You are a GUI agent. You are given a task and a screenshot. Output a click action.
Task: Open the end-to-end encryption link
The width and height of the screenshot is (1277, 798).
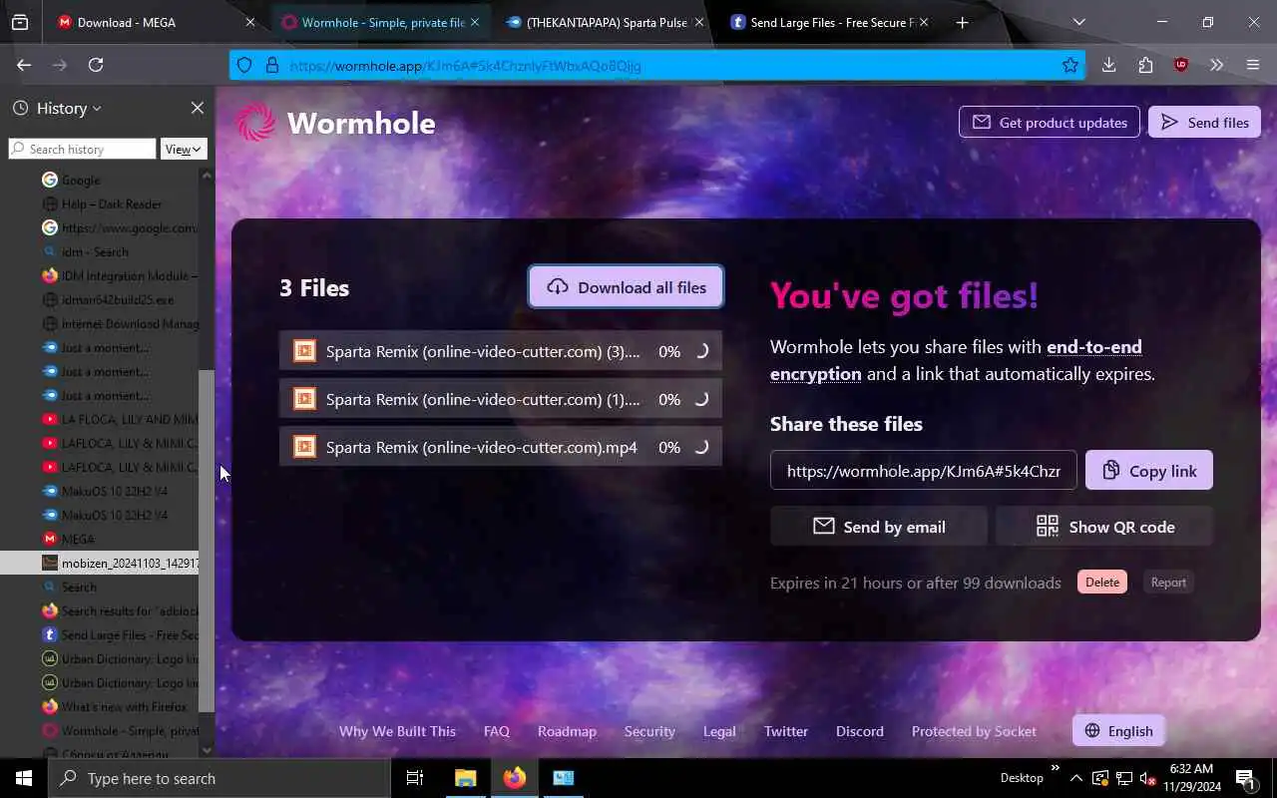tap(956, 360)
